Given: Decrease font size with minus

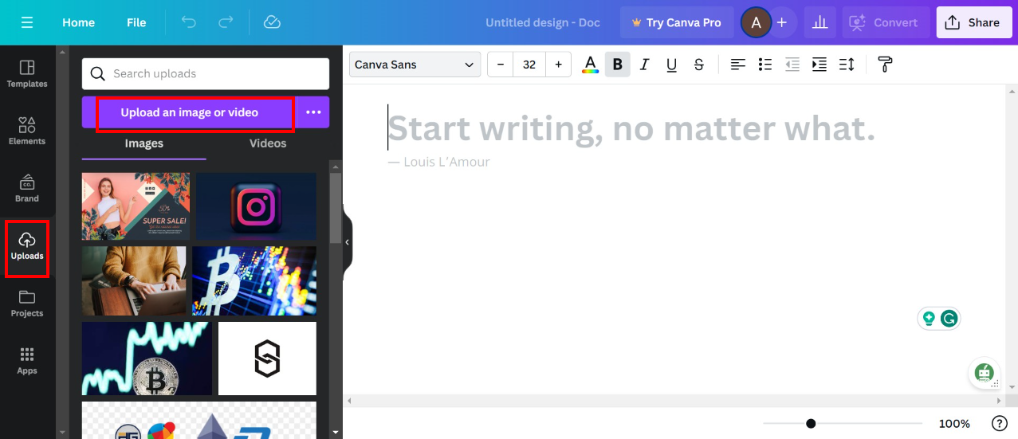Looking at the screenshot, I should pos(500,65).
